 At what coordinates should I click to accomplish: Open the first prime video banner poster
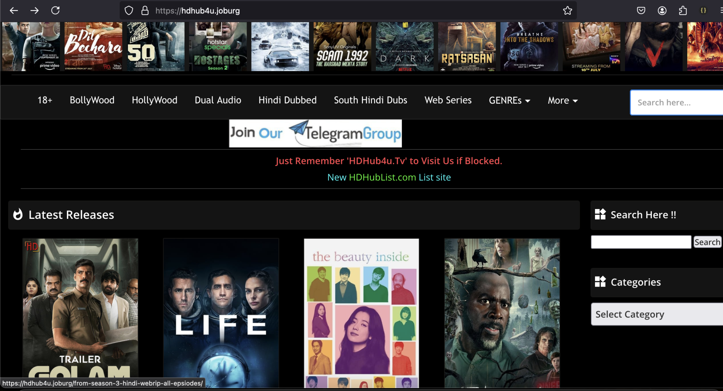pyautogui.click(x=31, y=47)
